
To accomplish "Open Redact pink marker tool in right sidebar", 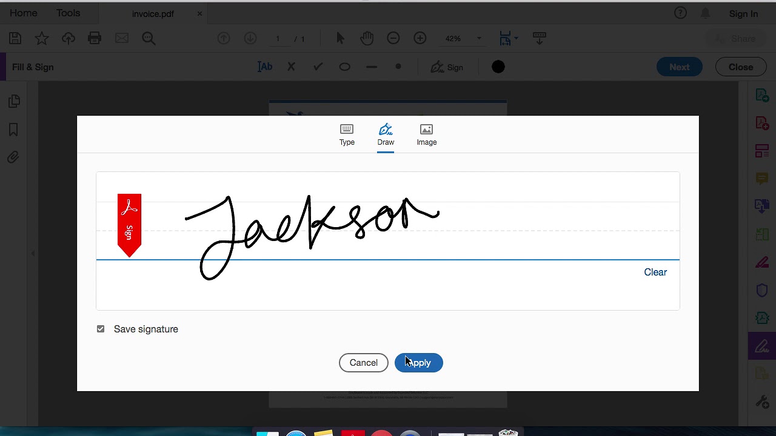I will click(x=762, y=262).
